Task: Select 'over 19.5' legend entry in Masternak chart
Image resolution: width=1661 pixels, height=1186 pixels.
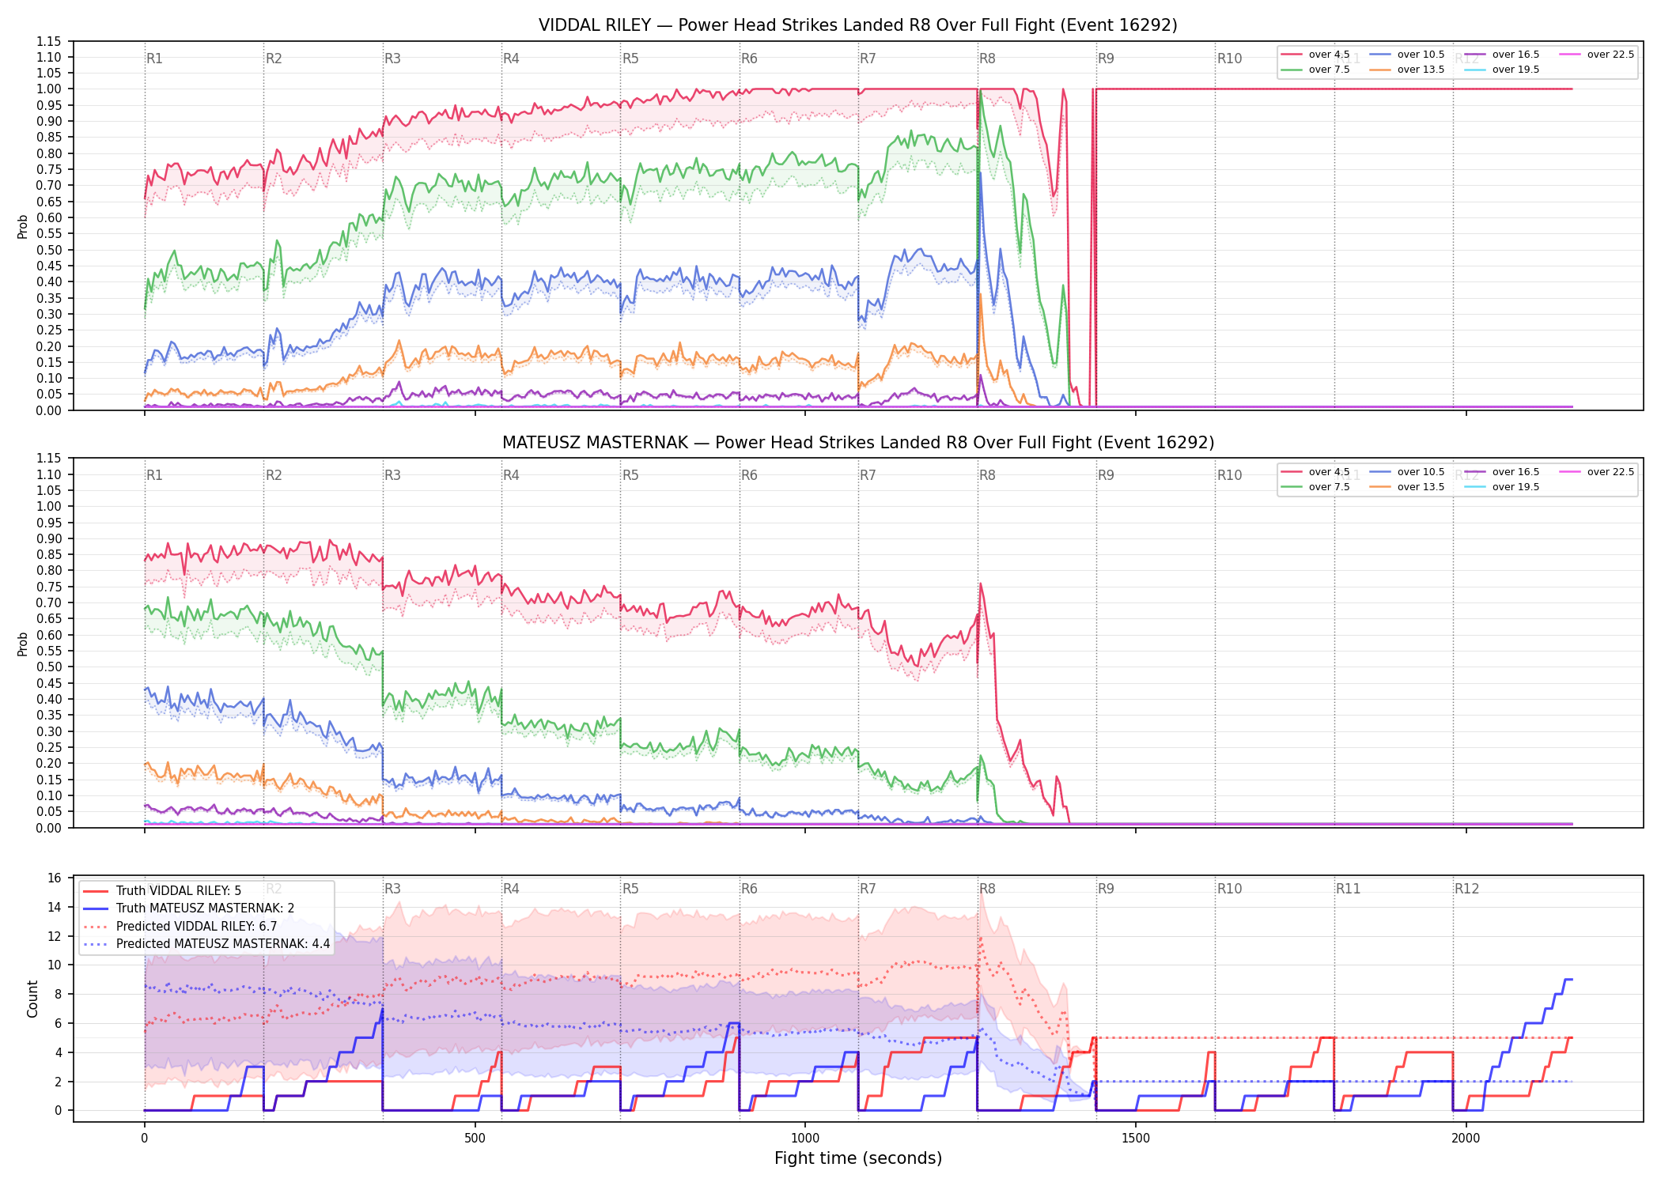Action: coord(1502,487)
